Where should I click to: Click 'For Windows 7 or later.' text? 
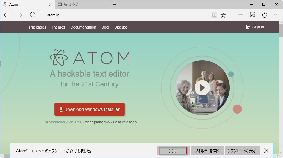[62, 122]
